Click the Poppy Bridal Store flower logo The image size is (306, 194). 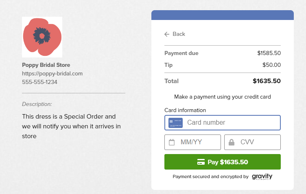click(42, 37)
